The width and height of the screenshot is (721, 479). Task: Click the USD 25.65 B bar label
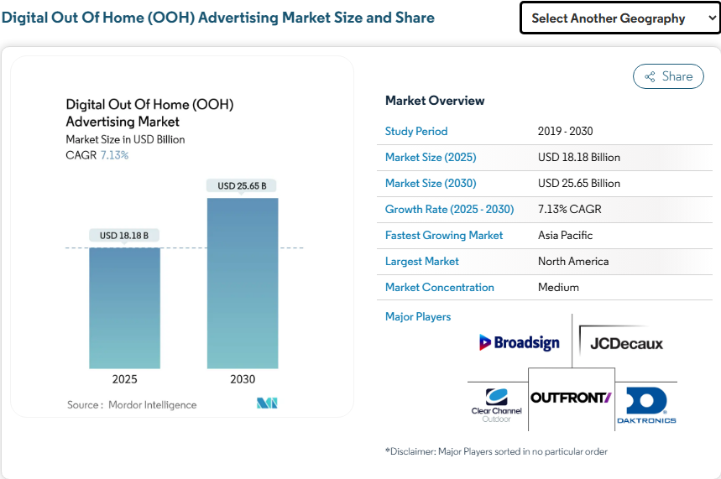(x=242, y=185)
